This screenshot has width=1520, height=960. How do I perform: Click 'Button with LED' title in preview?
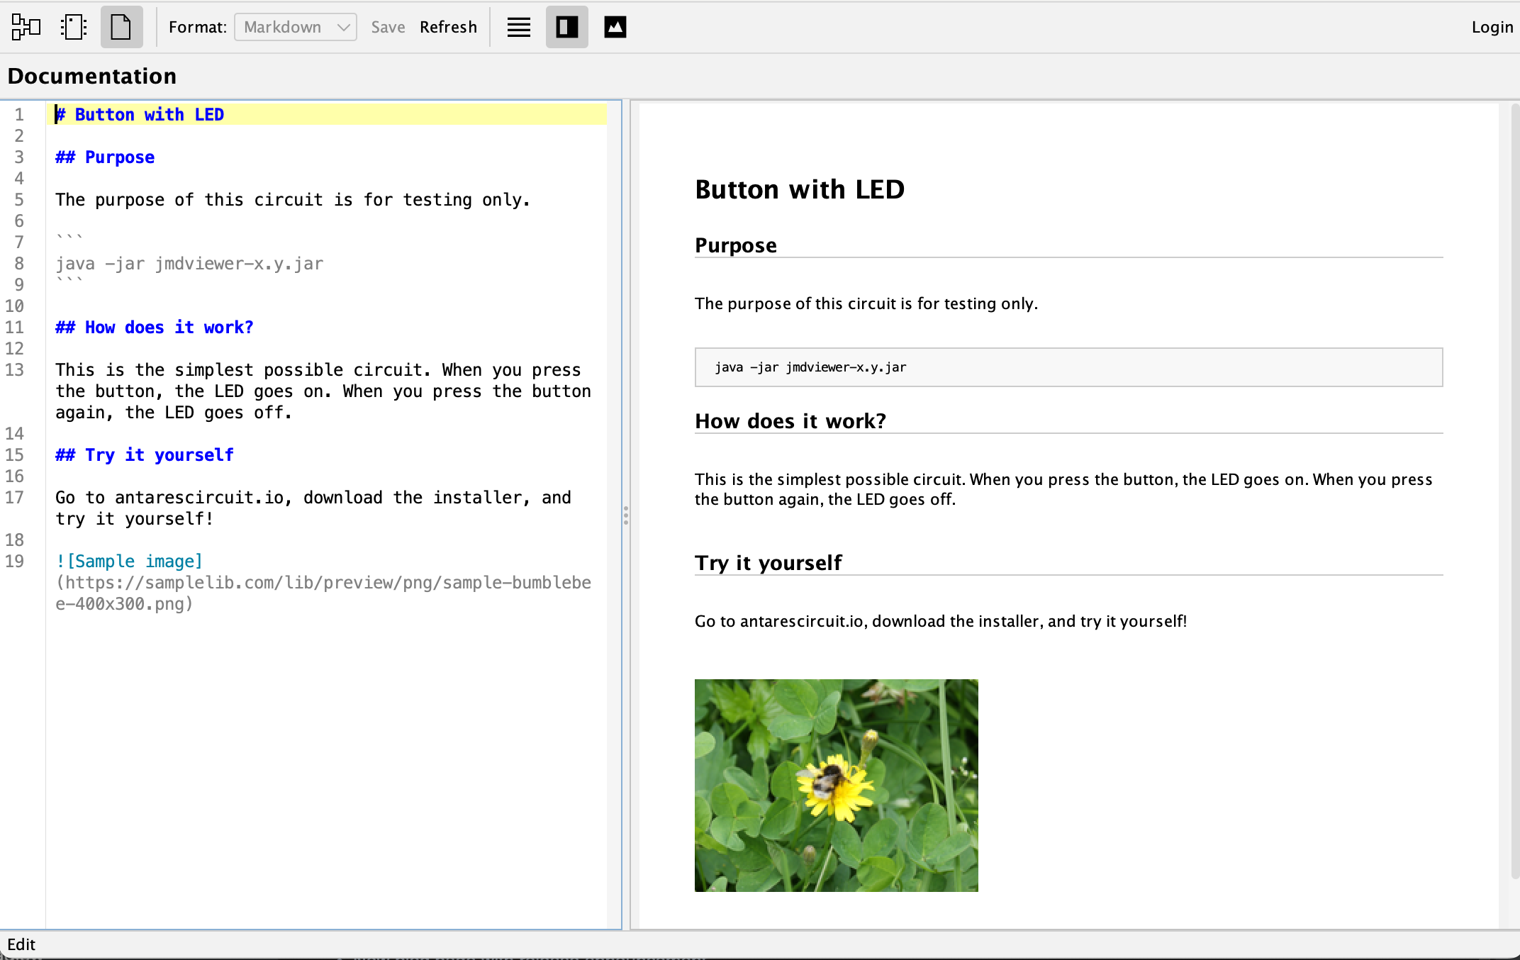coord(800,189)
